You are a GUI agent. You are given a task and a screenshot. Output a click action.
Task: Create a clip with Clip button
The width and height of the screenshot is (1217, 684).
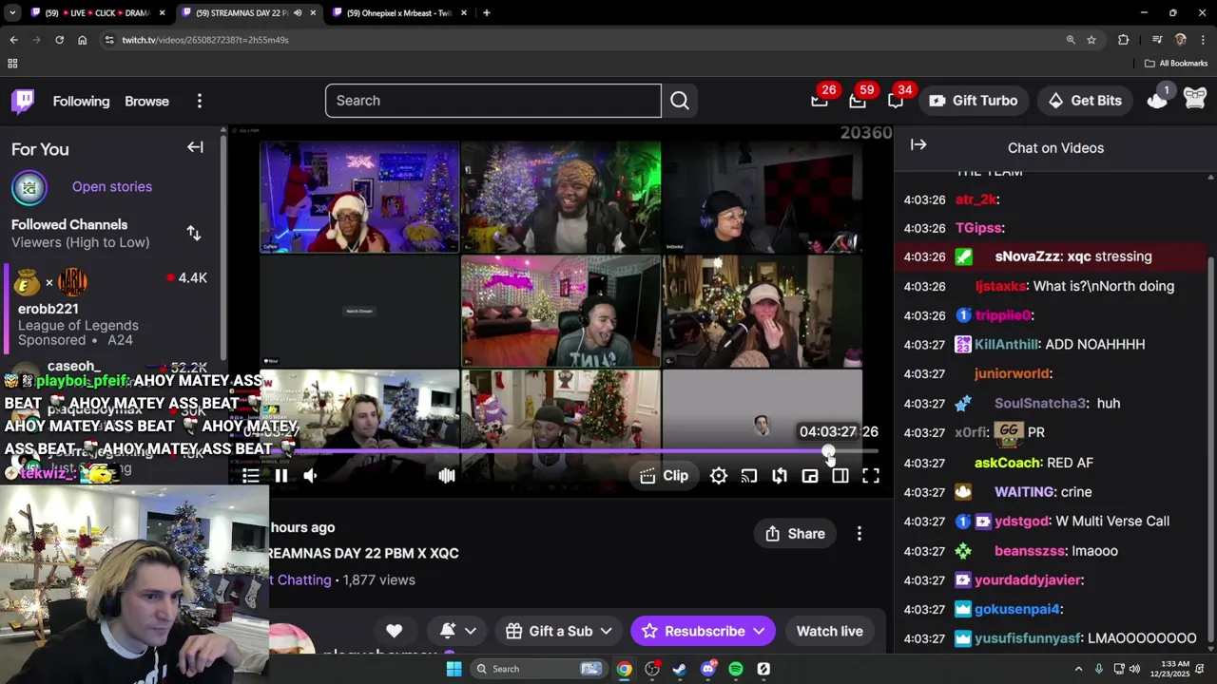click(x=664, y=476)
